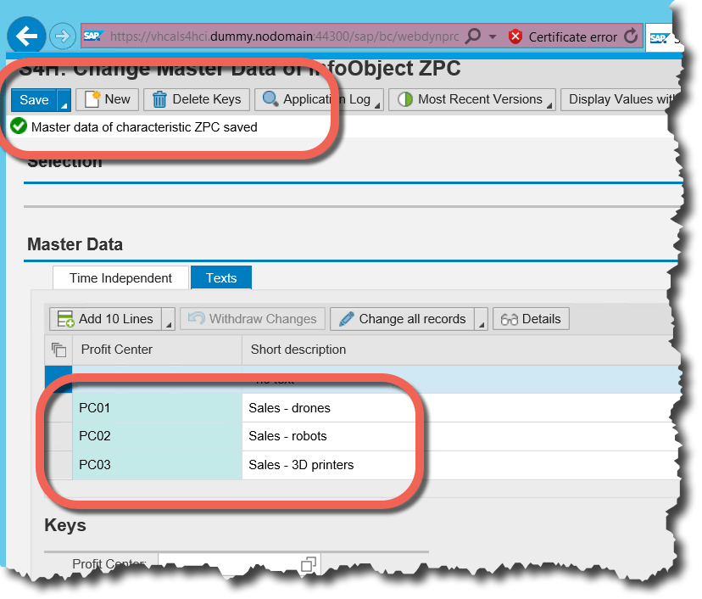702x599 pixels.
Task: Click the Save button
Action: [34, 99]
